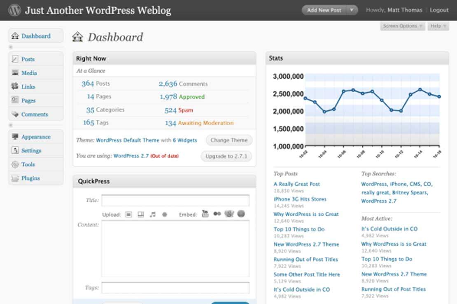
Task: Click the 165 Tags link
Action: pyautogui.click(x=96, y=122)
